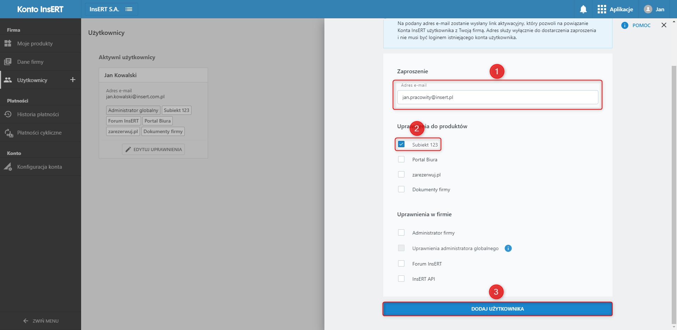677x330 pixels.
Task: Check the Dokumenty firmy permission
Action: (401, 189)
